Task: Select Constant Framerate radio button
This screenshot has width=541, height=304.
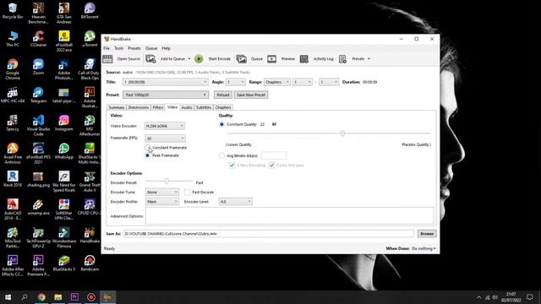Action: pyautogui.click(x=148, y=148)
